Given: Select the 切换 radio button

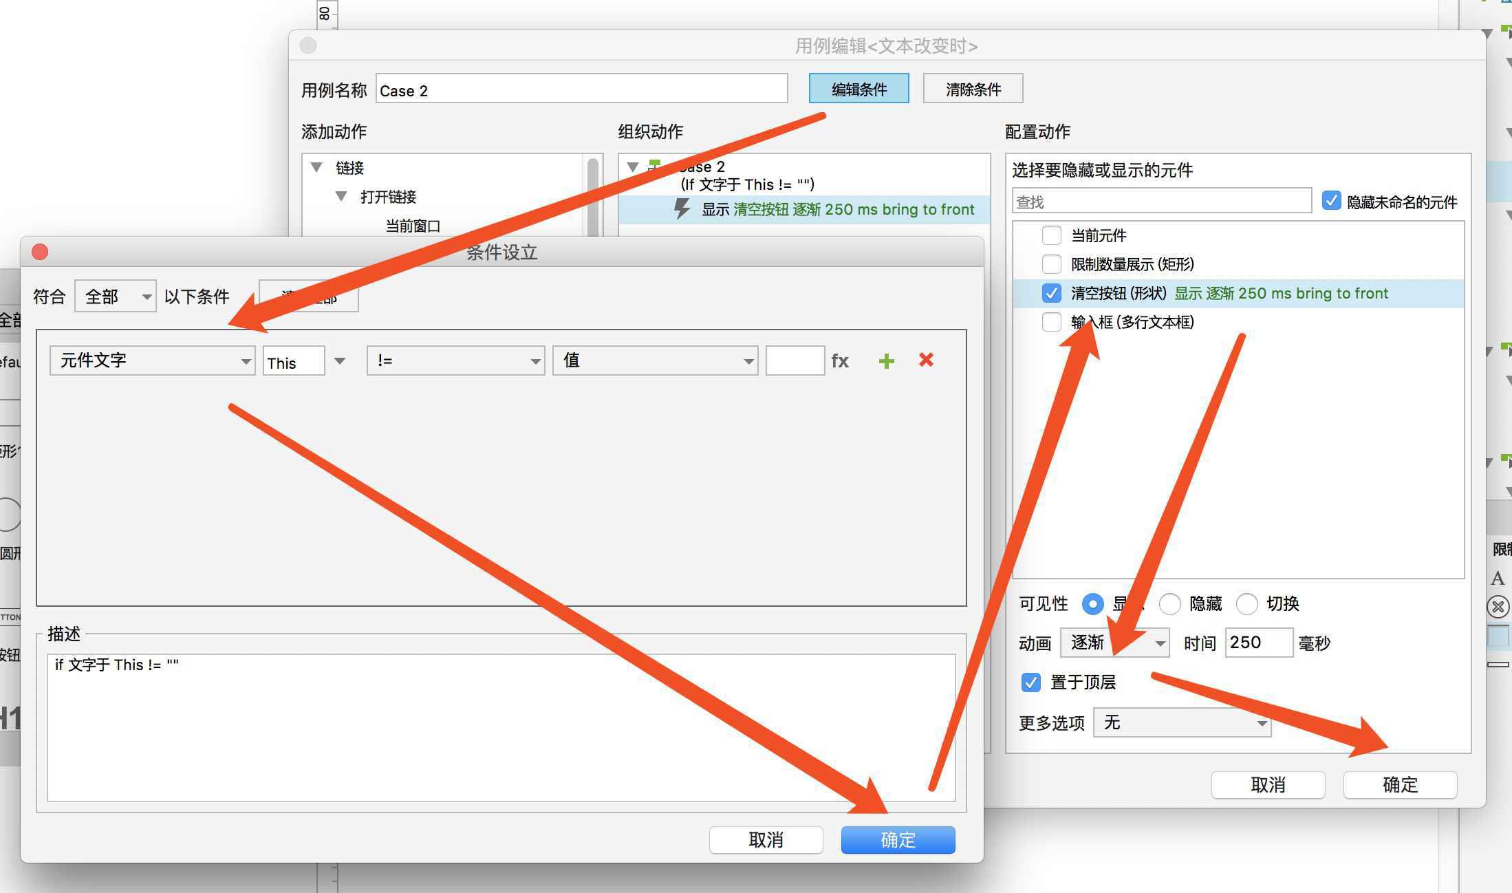Looking at the screenshot, I should 1246,604.
